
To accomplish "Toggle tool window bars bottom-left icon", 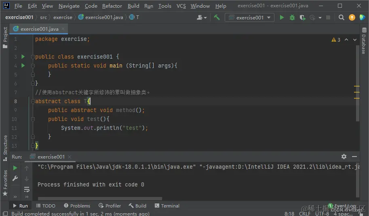I will pos(5,214).
